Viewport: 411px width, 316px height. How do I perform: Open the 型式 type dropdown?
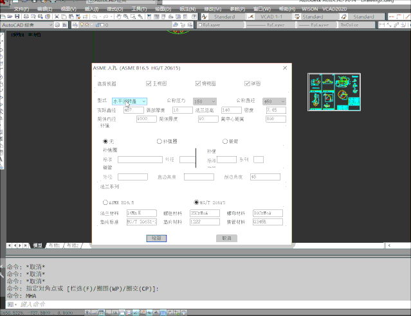pyautogui.click(x=129, y=101)
